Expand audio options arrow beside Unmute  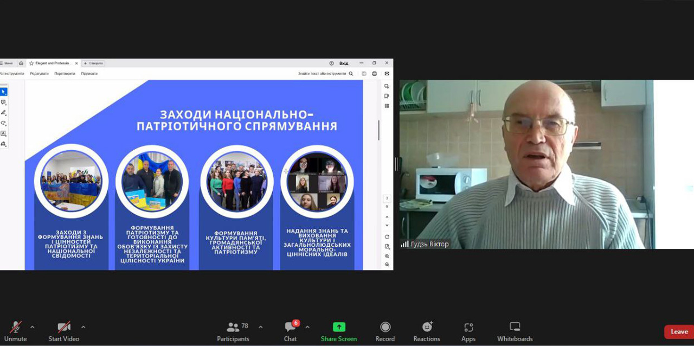click(33, 327)
